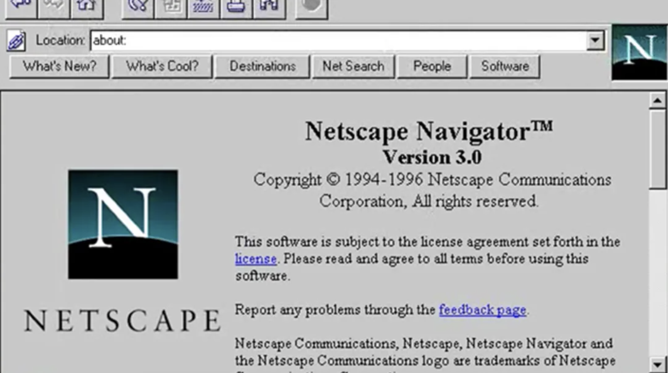Click the Open Location toolbar icon
Image resolution: width=668 pixels, height=373 pixels.
click(x=204, y=7)
